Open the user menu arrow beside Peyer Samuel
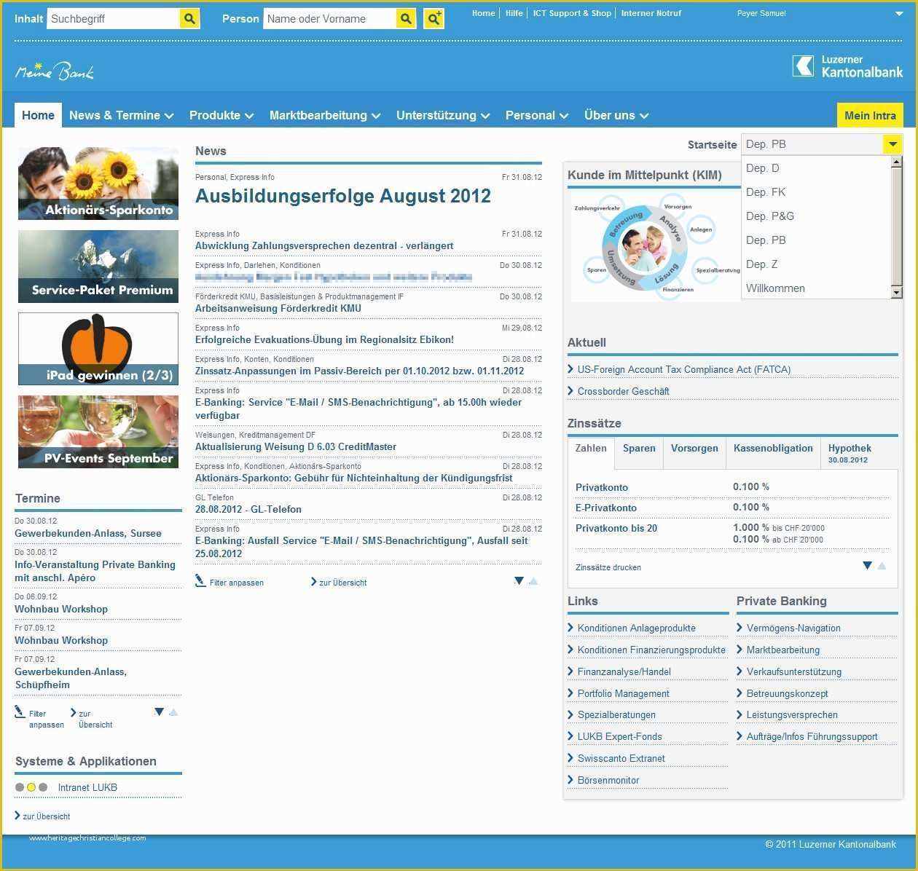The width and height of the screenshot is (918, 871). pos(899,13)
